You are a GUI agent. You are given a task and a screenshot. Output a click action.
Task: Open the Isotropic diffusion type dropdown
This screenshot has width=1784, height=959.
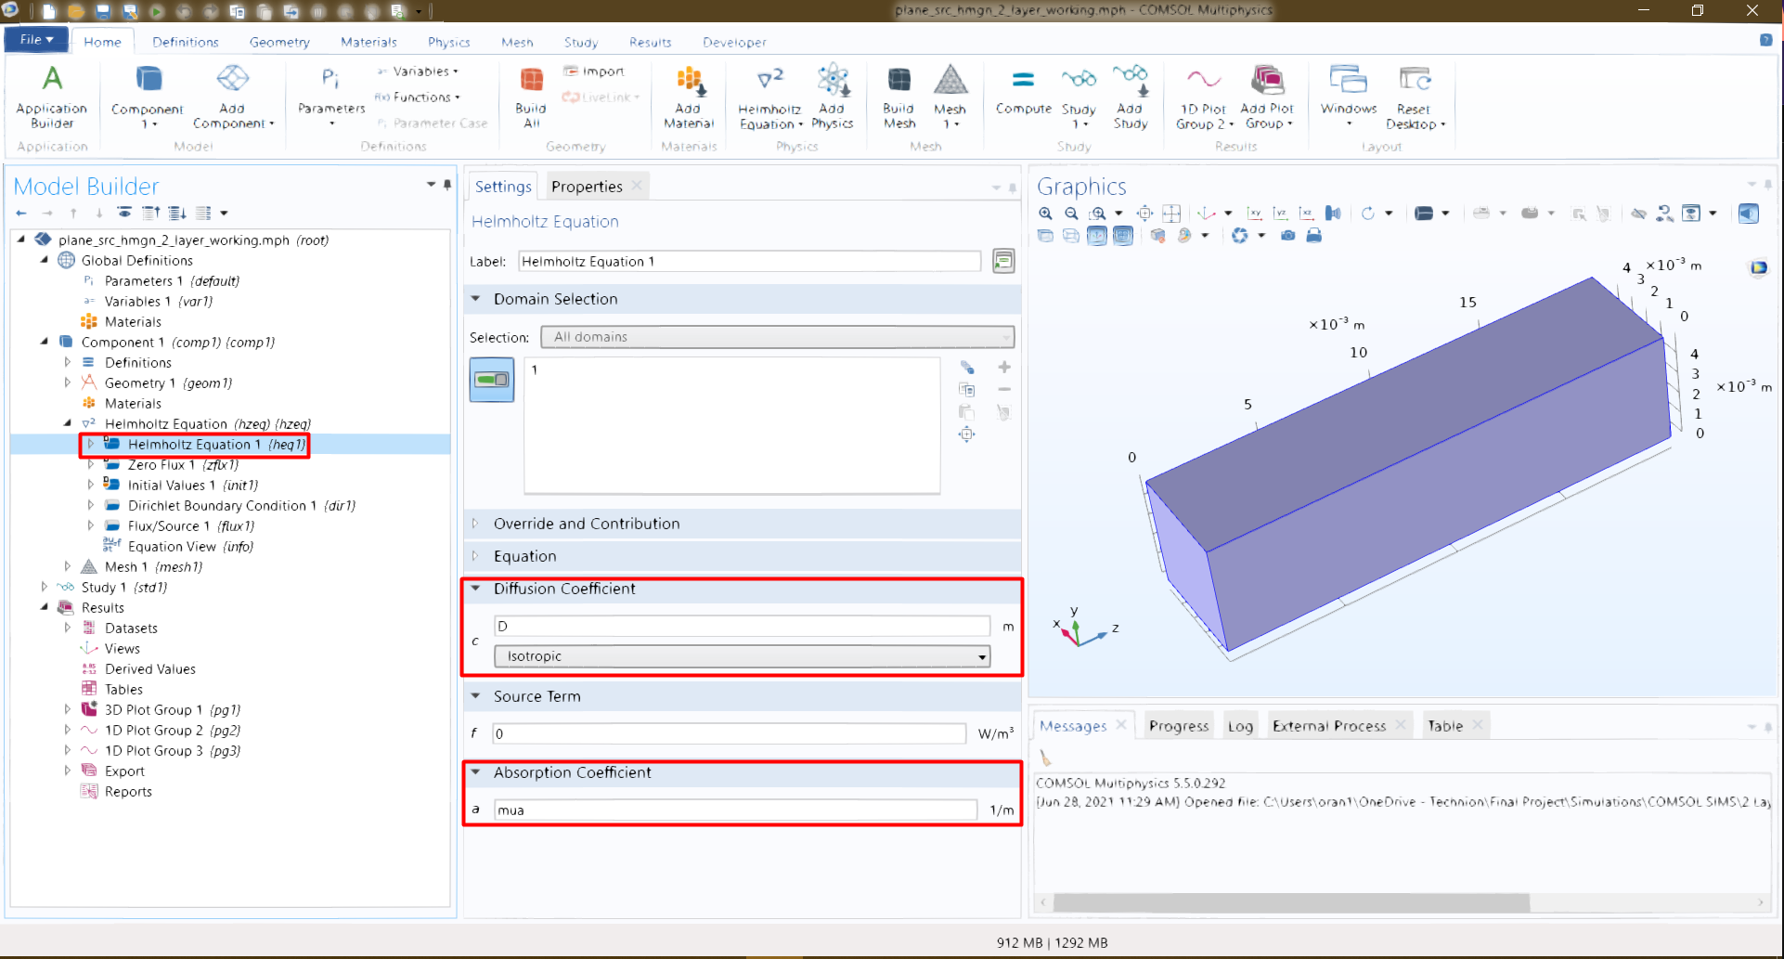click(742, 656)
